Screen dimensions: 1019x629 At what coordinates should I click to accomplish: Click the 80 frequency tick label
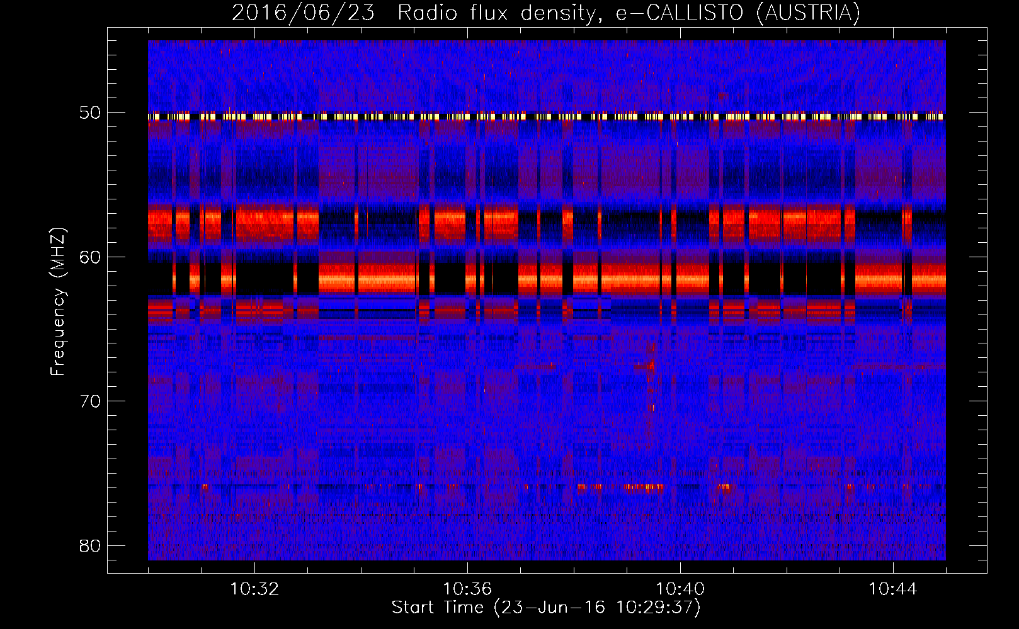[x=90, y=545]
